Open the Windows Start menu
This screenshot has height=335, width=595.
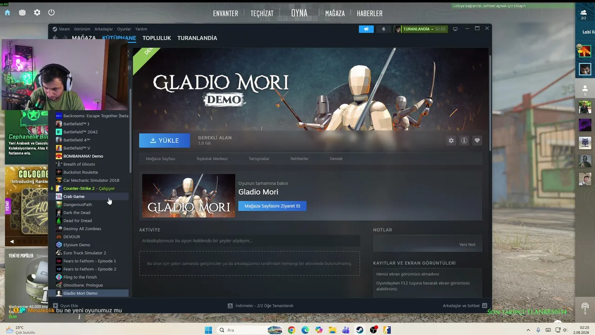(x=208, y=330)
